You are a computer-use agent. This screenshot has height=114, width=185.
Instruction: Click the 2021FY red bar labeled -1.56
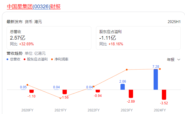(x=65, y=92)
